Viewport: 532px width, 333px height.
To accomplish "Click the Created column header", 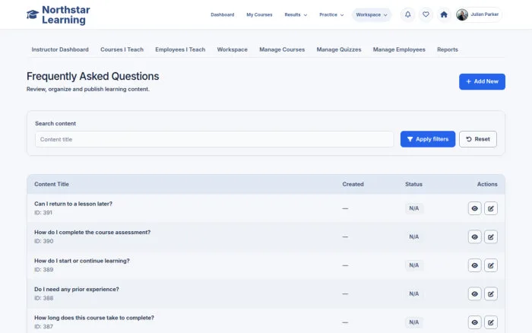I will click(353, 184).
